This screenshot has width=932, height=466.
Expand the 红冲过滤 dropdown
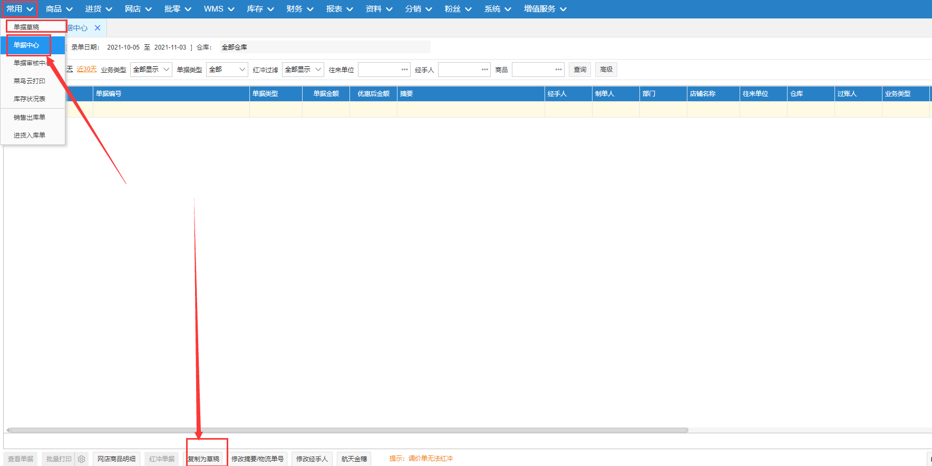[x=303, y=70]
